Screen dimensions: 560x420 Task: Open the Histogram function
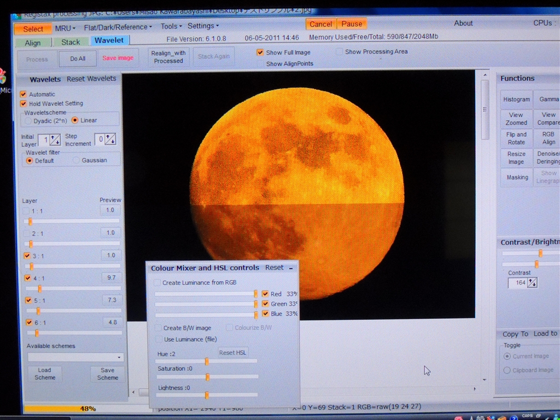tap(516, 100)
